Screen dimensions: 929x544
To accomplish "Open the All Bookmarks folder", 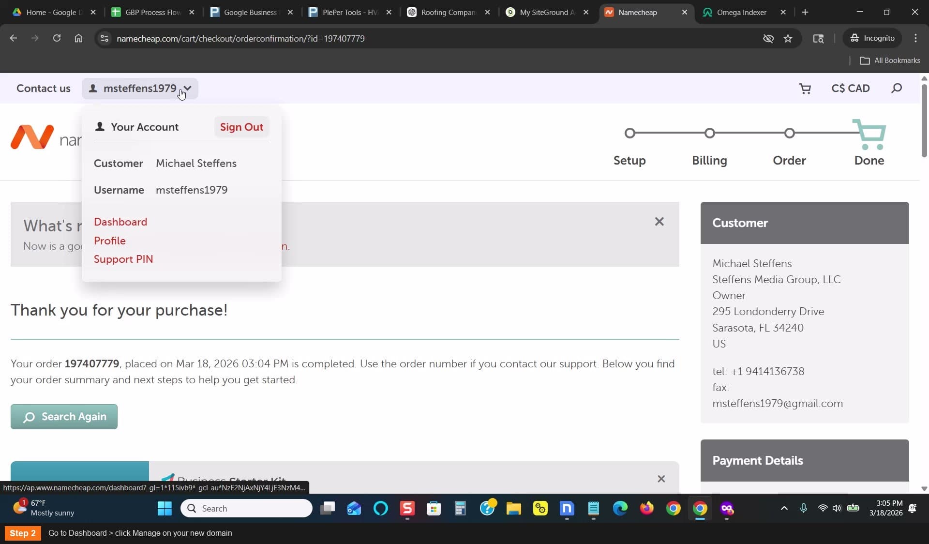I will pos(890,60).
